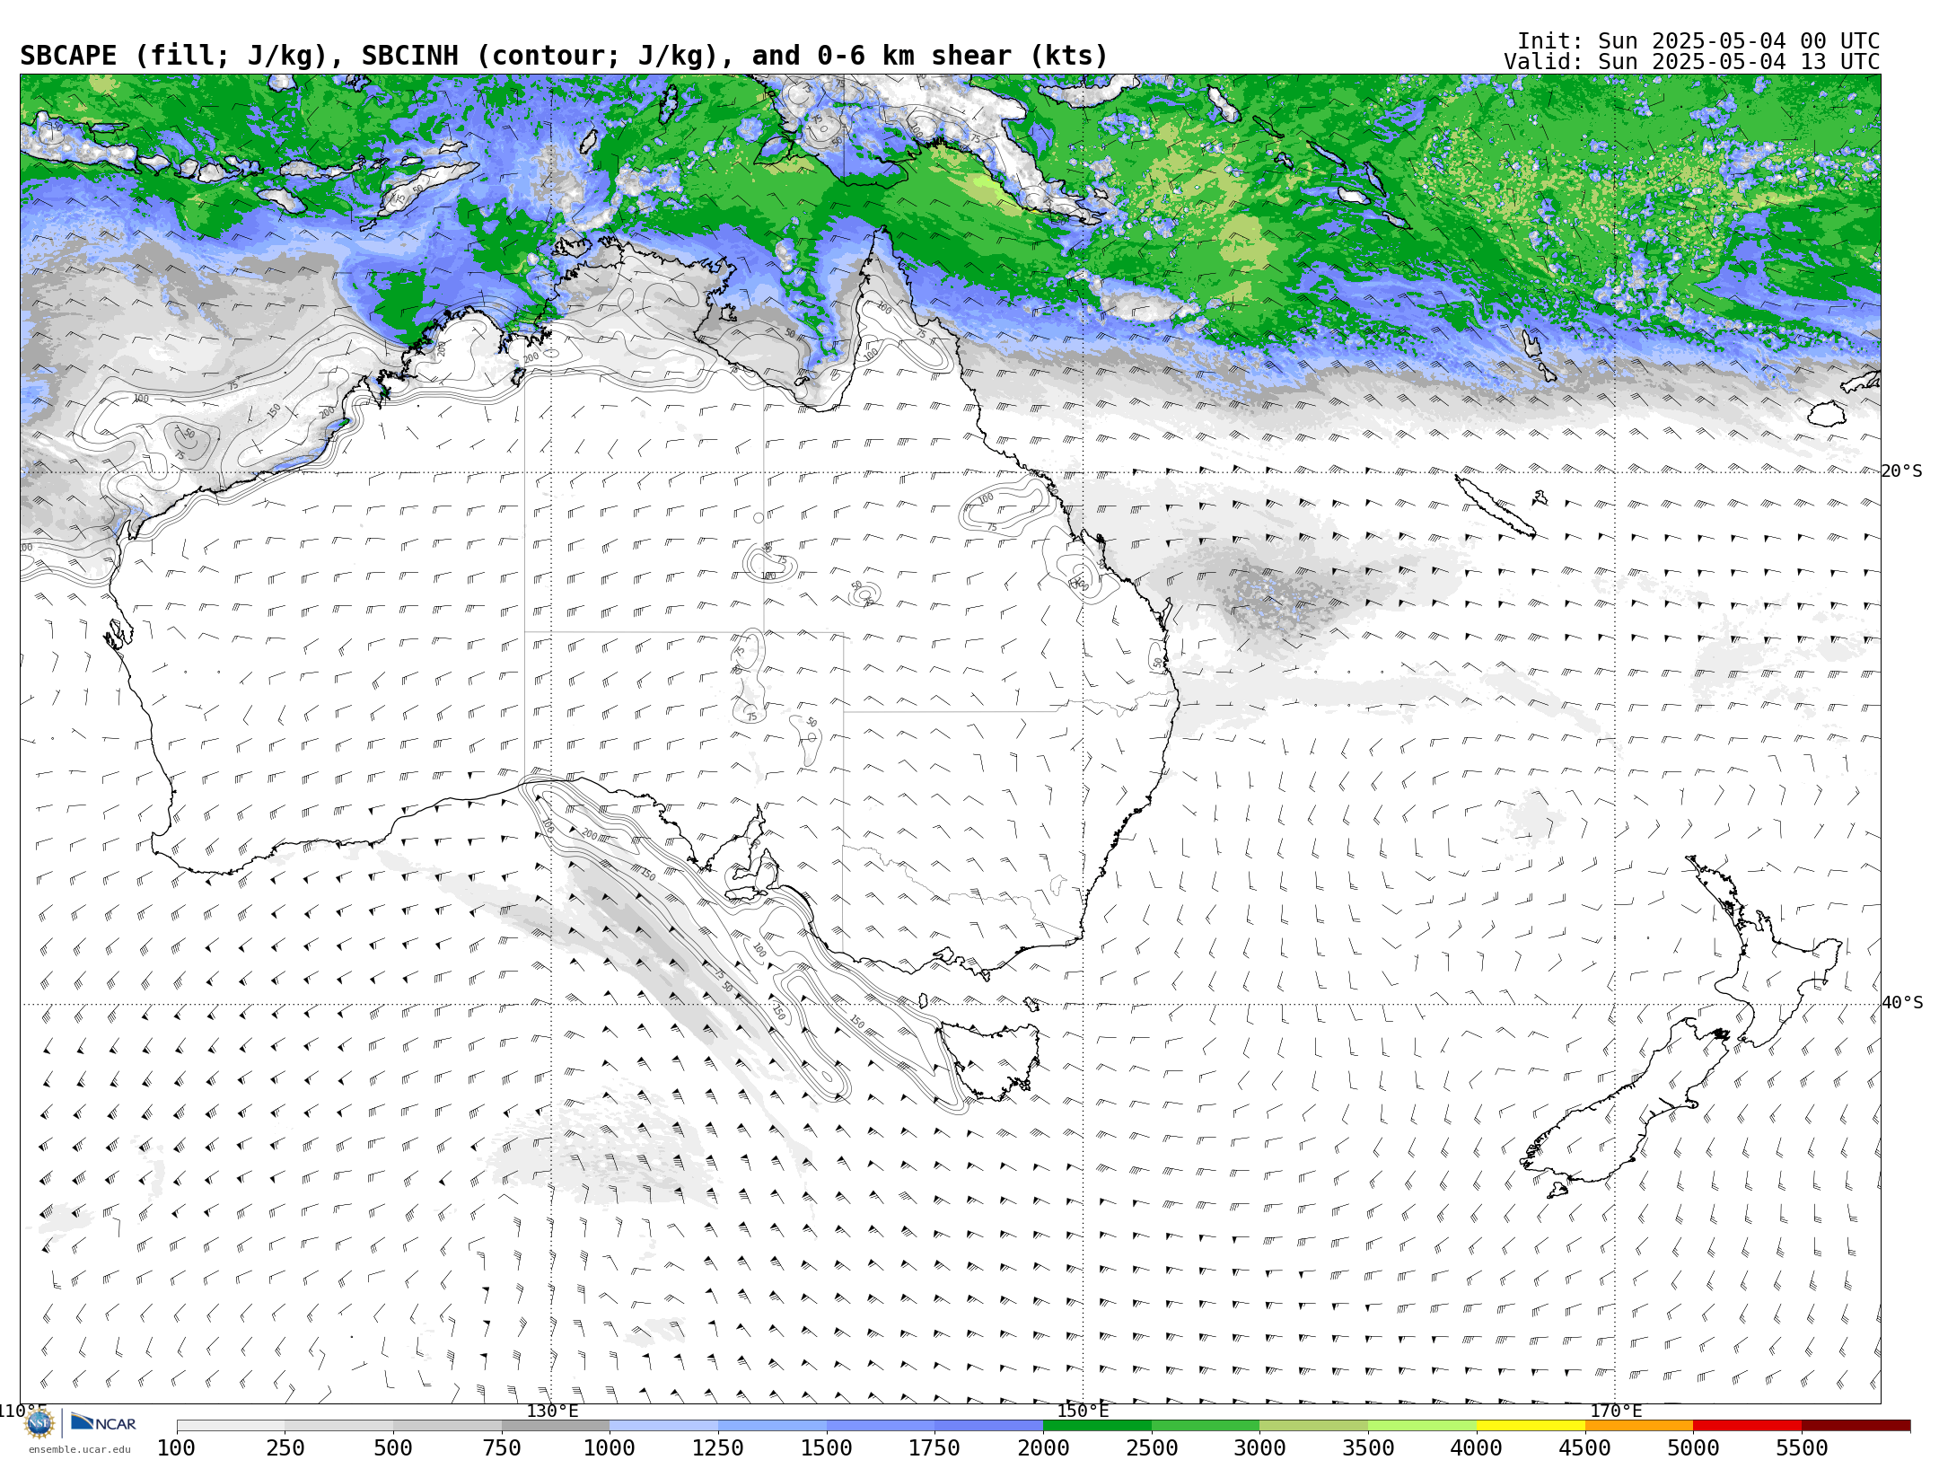Pick the lime green 3500–4000 colorbar segment
The height and width of the screenshot is (1460, 1939).
[1422, 1426]
